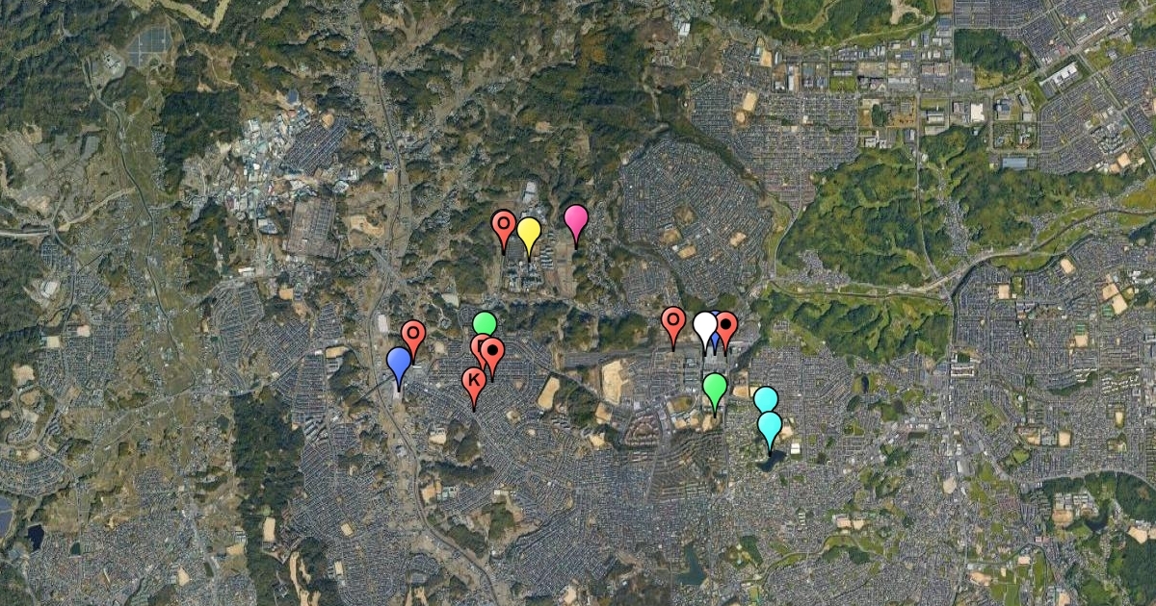The width and height of the screenshot is (1156, 606).
Task: Click the red dot marker above the K pin
Action: tap(492, 353)
